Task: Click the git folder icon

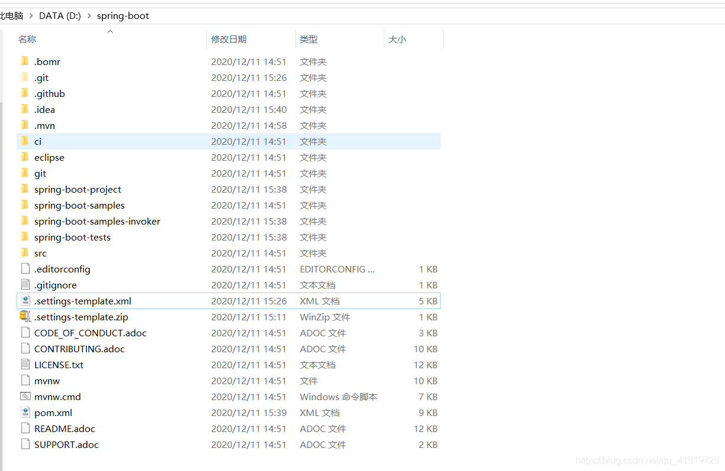Action: (x=25, y=173)
